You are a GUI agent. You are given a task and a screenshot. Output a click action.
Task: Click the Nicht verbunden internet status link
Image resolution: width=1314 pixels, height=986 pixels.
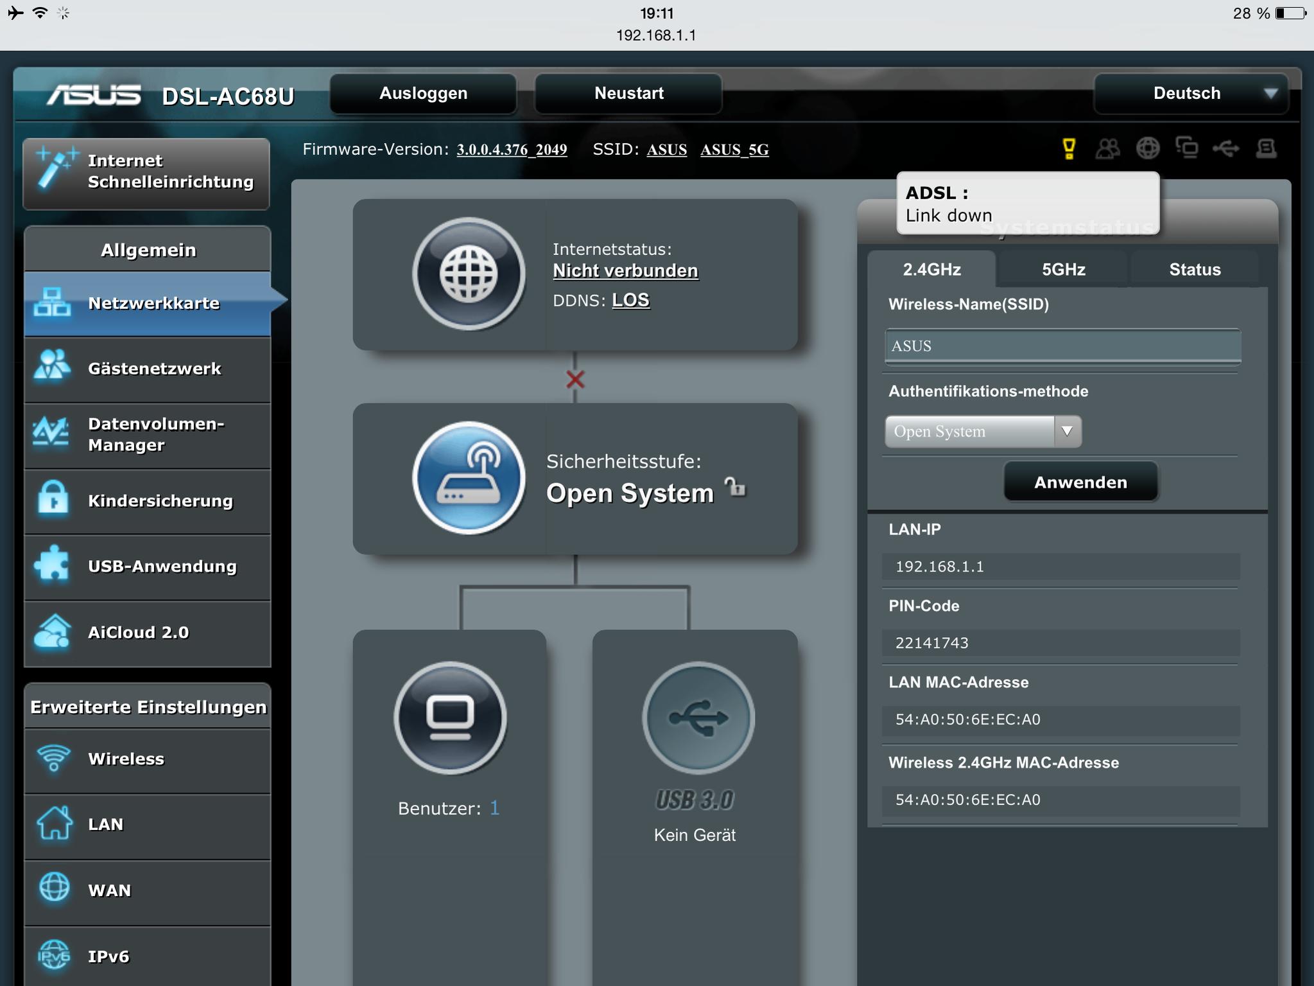point(625,270)
